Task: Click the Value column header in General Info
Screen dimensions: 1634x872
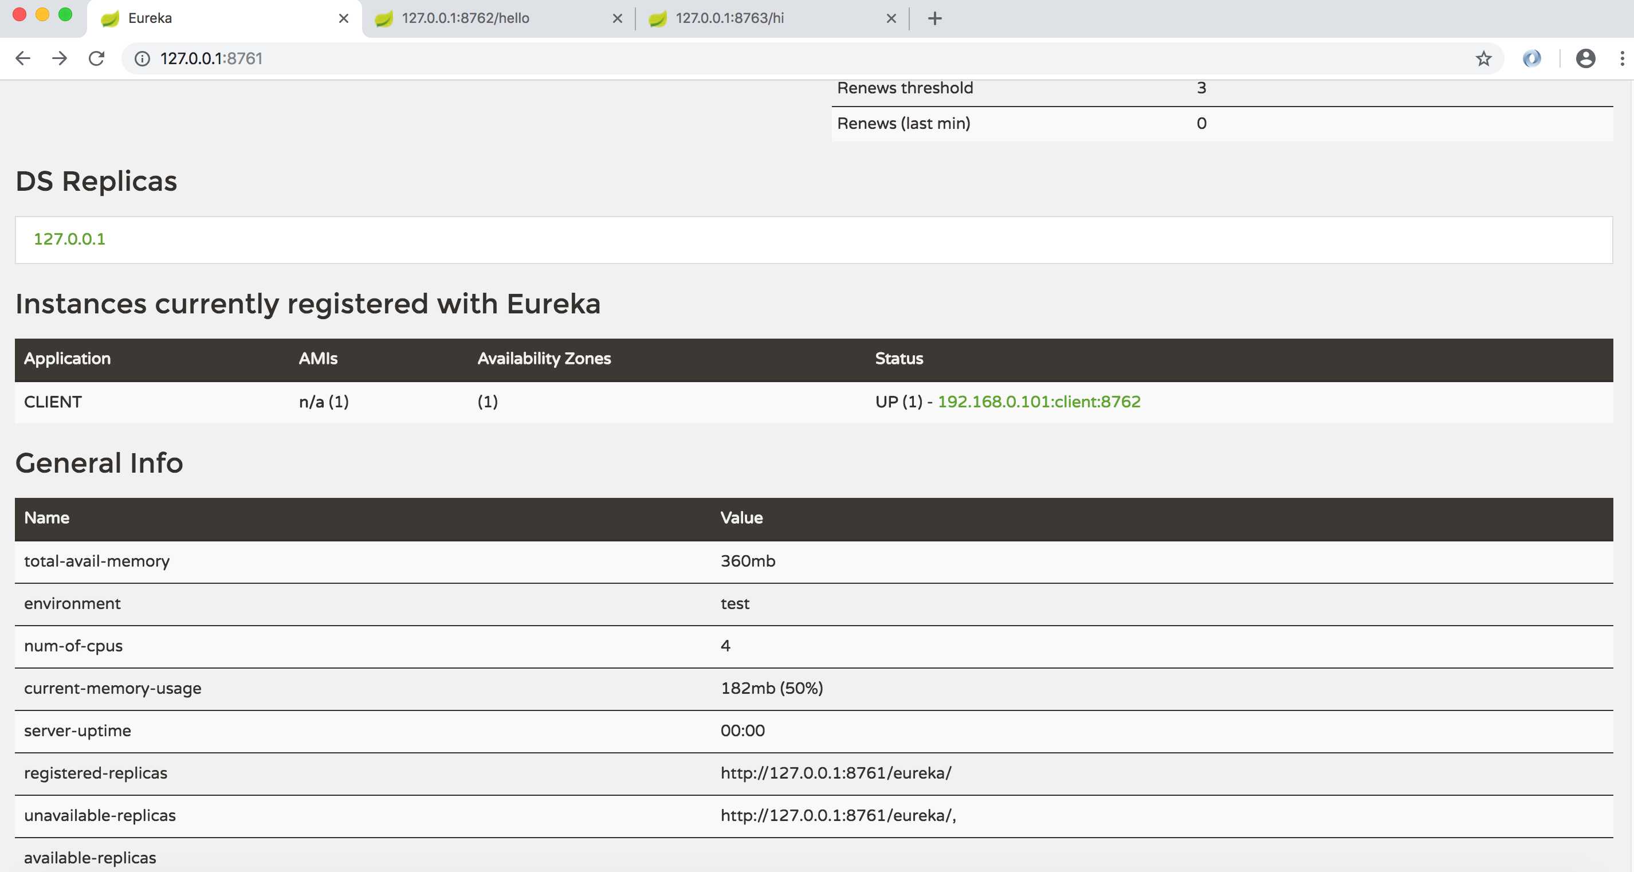Action: [x=741, y=518]
